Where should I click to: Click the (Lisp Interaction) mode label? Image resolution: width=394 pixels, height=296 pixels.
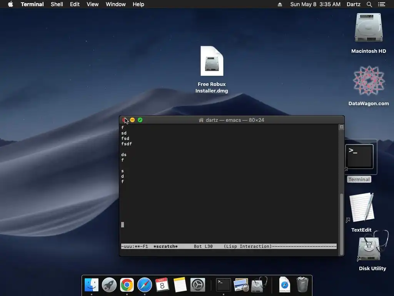tap(248, 246)
